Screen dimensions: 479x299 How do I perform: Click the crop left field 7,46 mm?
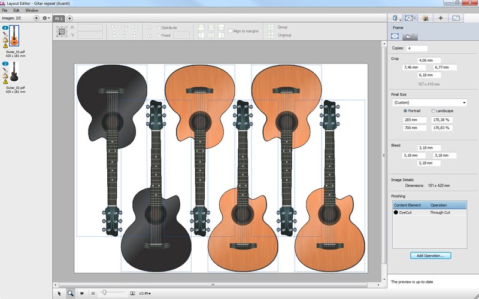tap(414, 68)
